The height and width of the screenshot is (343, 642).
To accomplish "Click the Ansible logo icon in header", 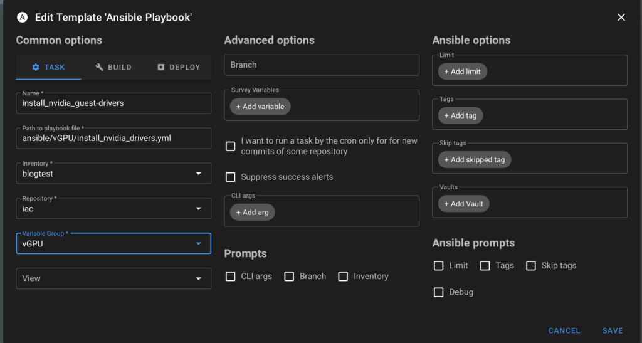I will [23, 18].
